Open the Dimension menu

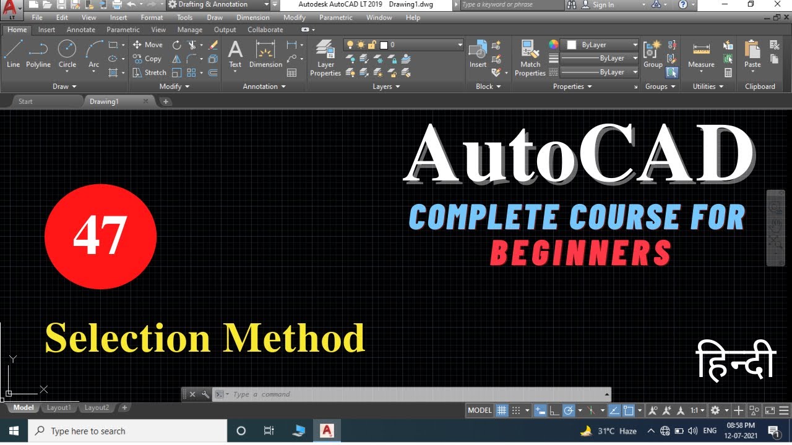pos(253,17)
